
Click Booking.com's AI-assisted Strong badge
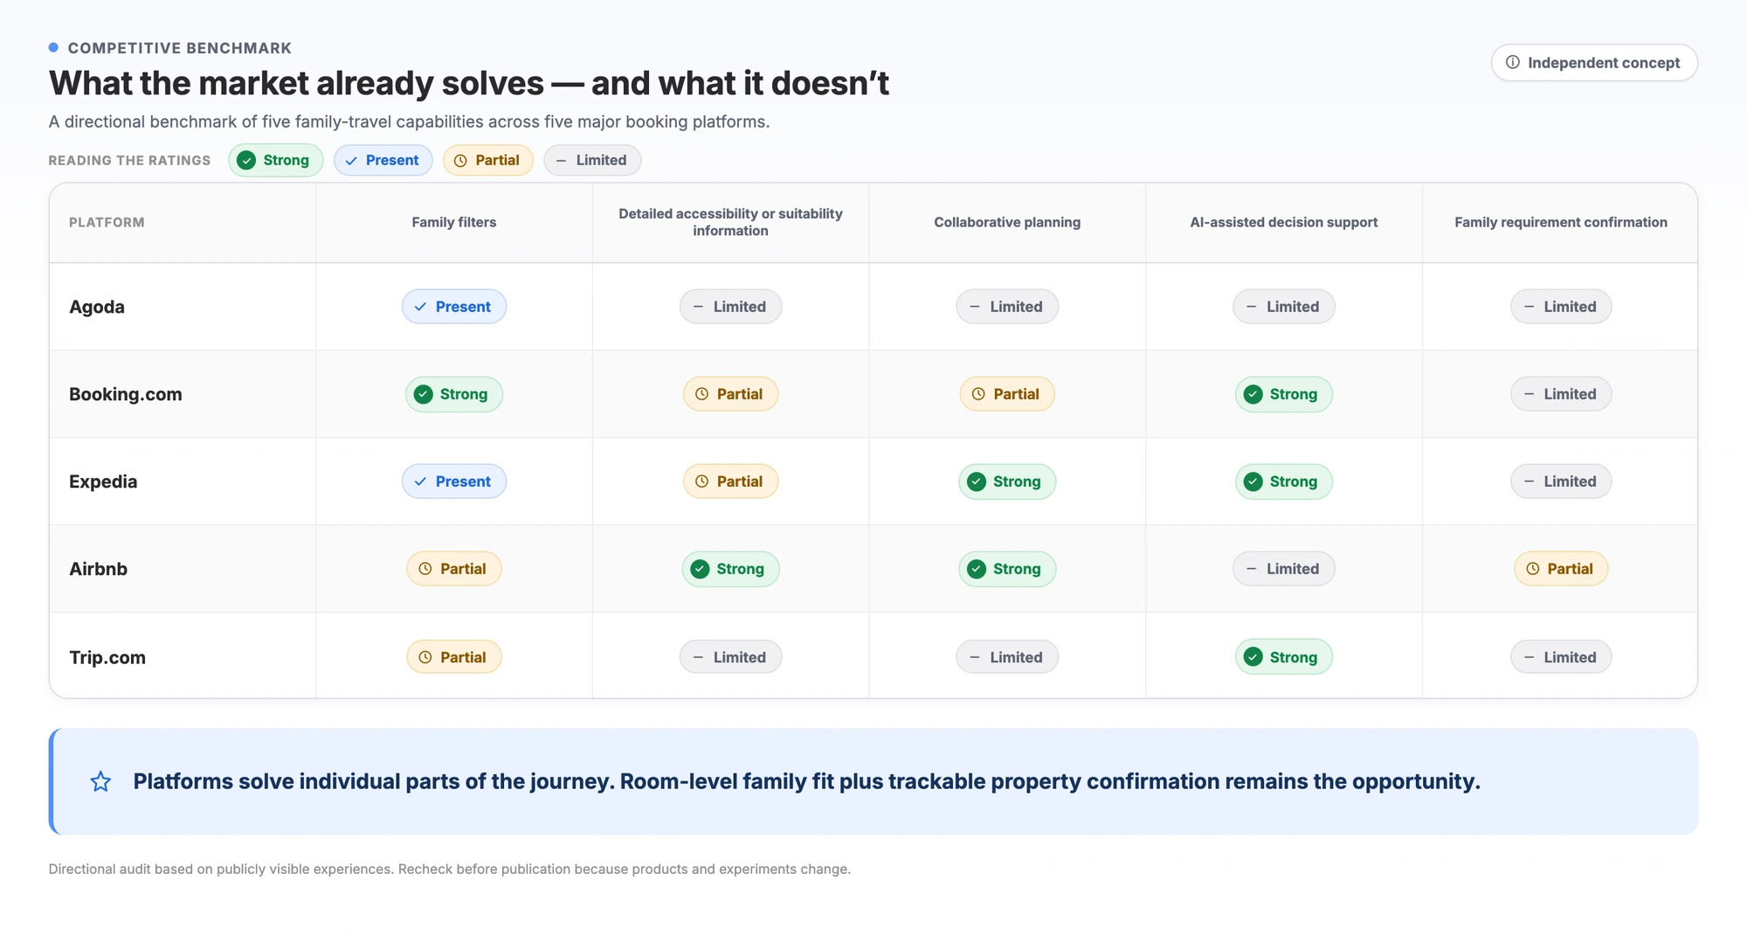1284,394
